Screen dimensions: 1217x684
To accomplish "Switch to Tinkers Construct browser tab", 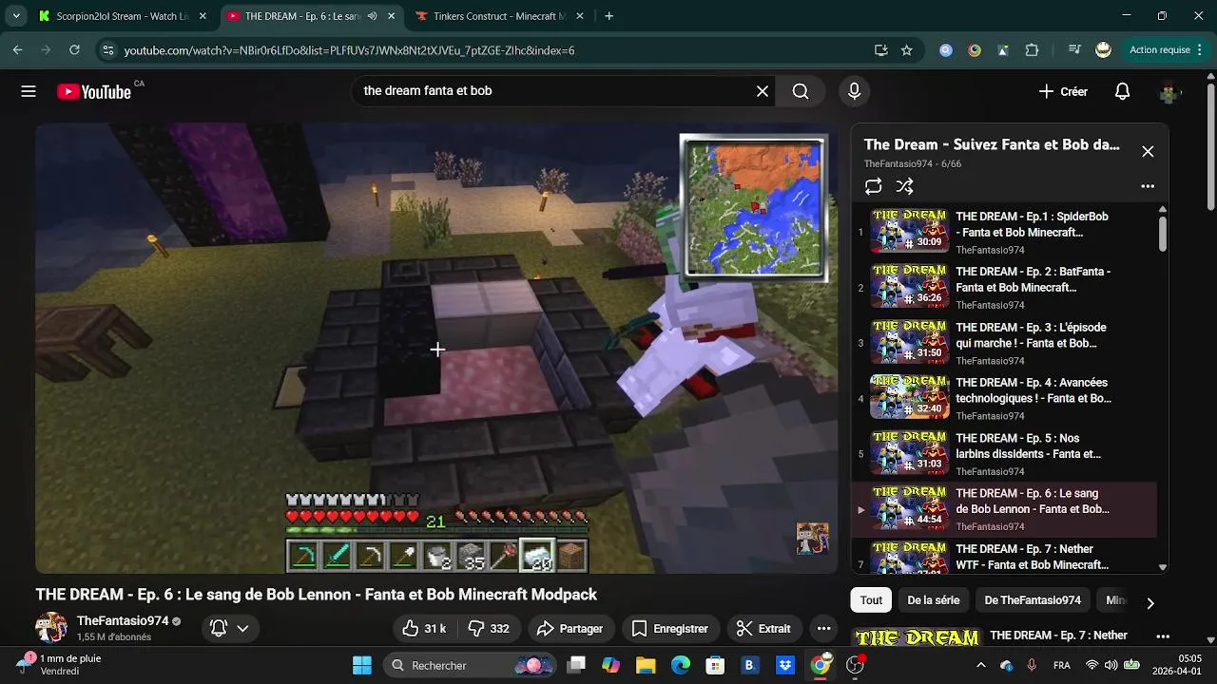I will point(501,16).
